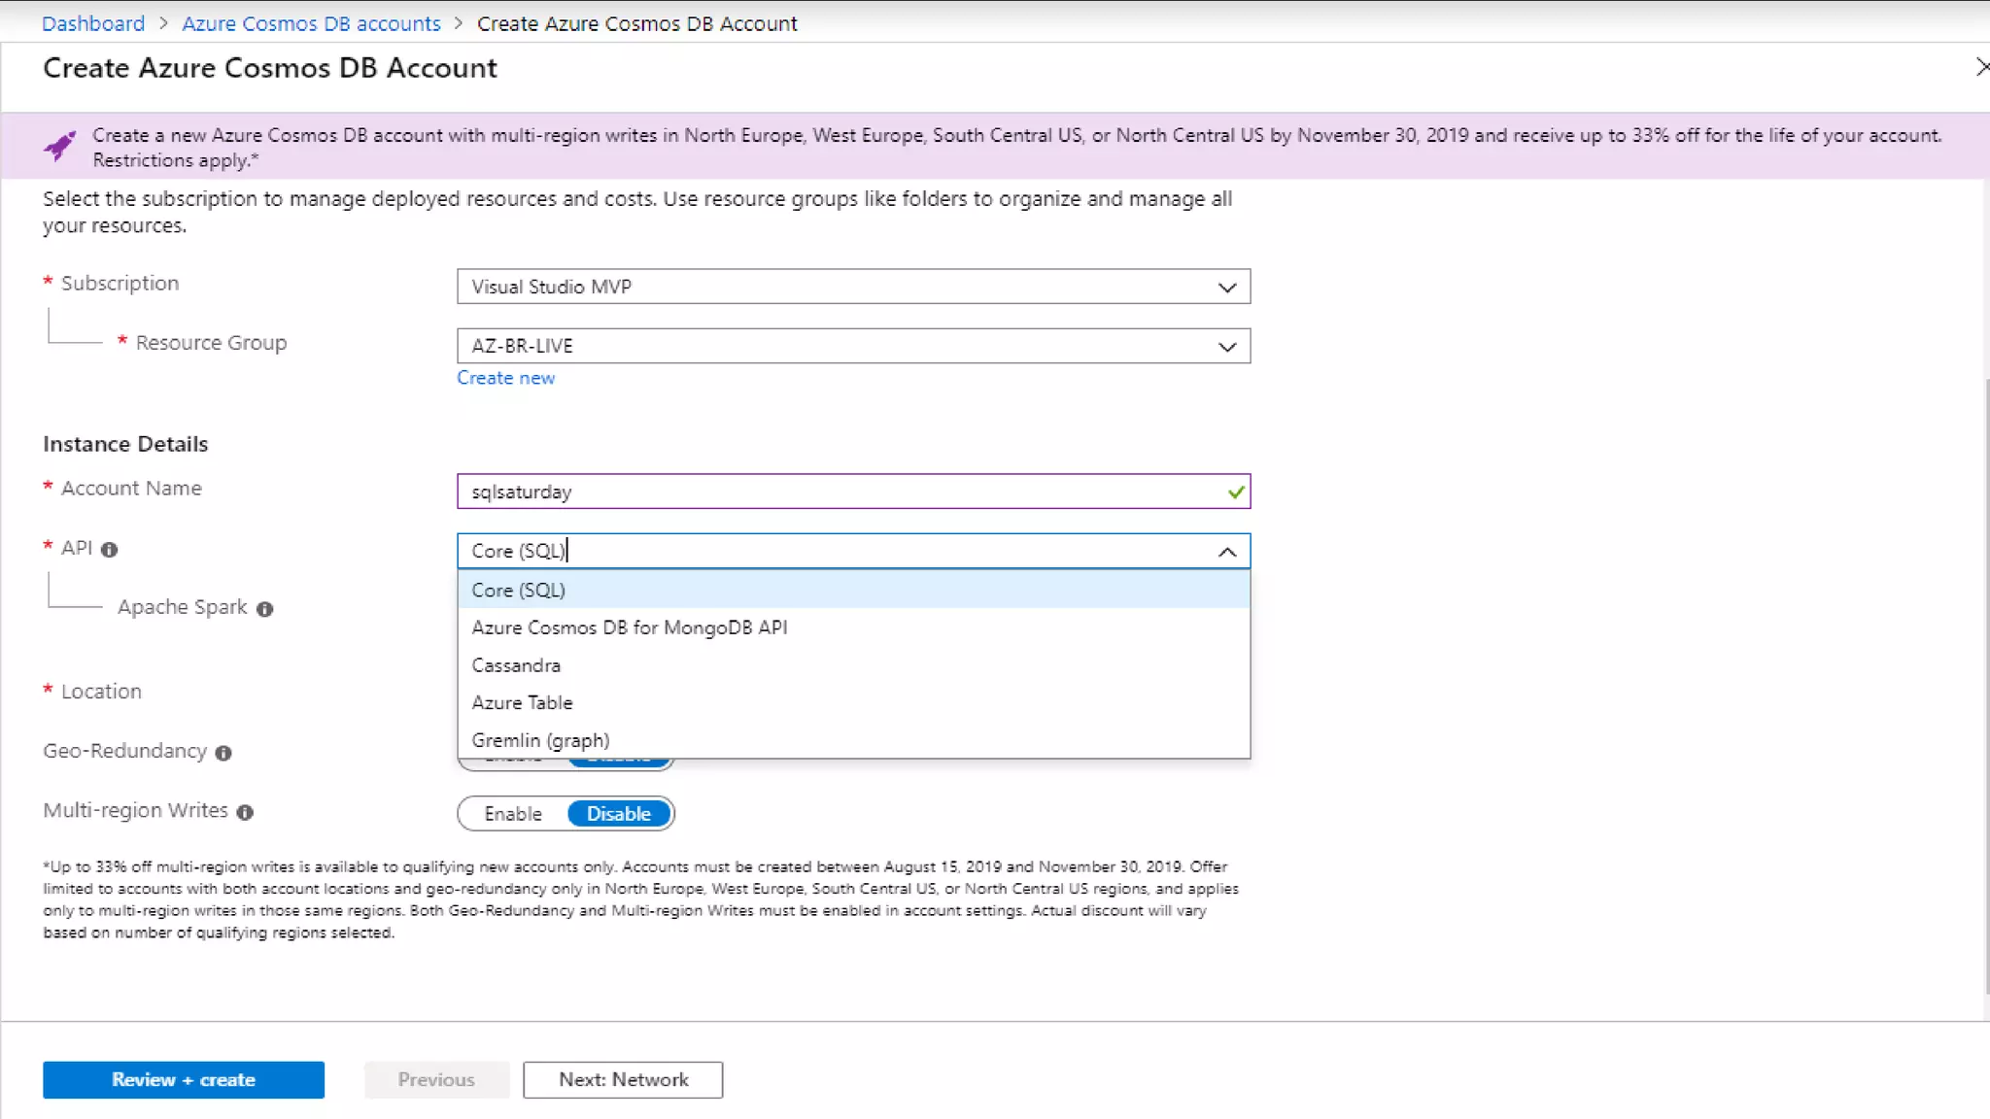Close the Create Cosmos DB pane
1990x1119 pixels.
point(1981,67)
